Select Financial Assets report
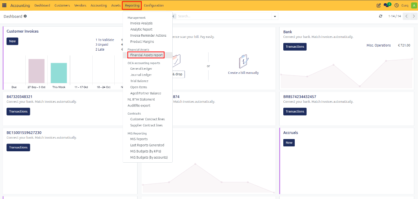 point(147,55)
